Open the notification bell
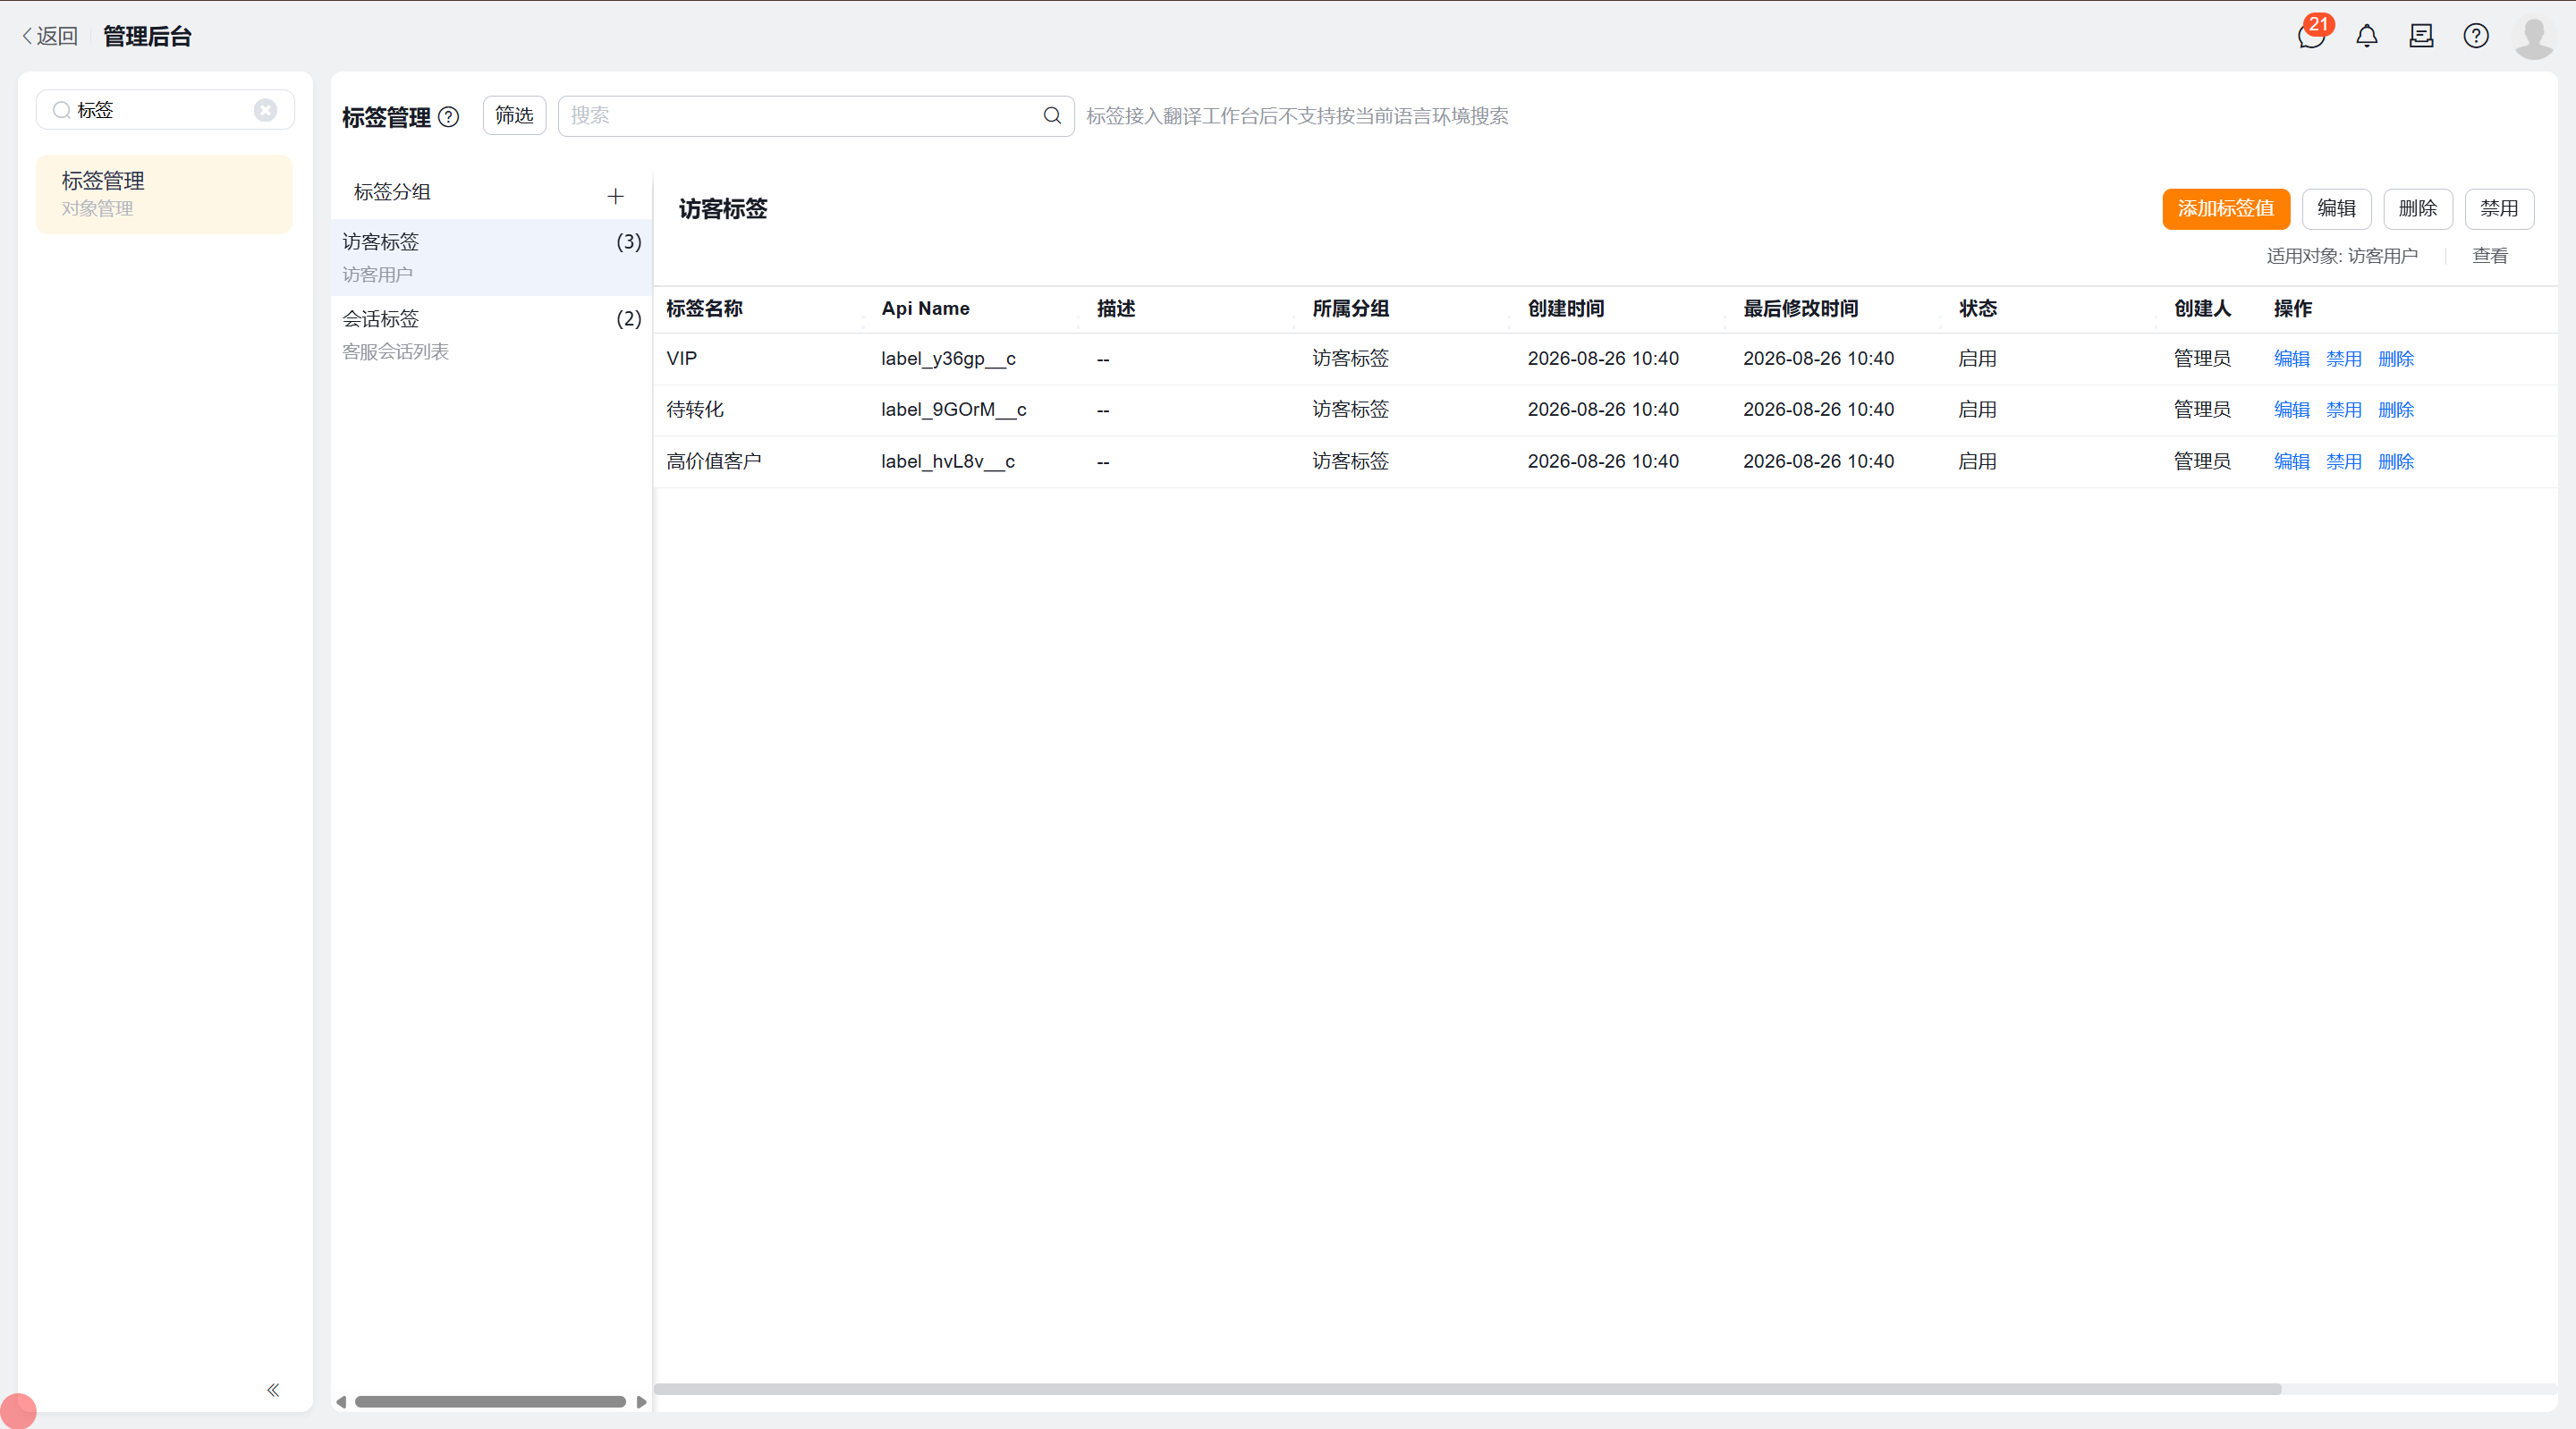Image resolution: width=2576 pixels, height=1429 pixels. coord(2366,36)
